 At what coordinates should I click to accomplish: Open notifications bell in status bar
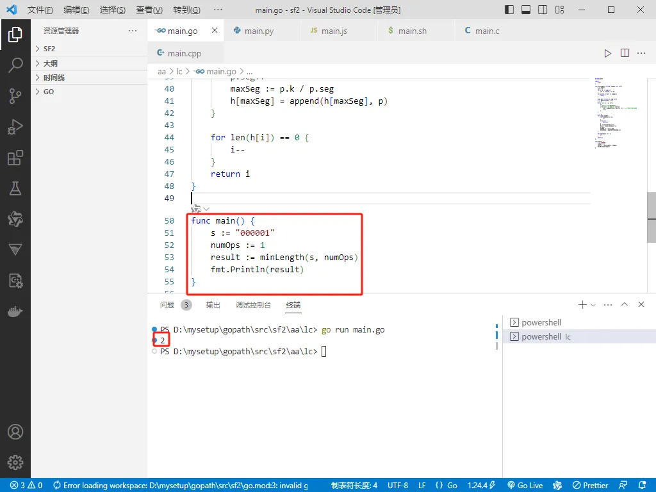(643, 485)
